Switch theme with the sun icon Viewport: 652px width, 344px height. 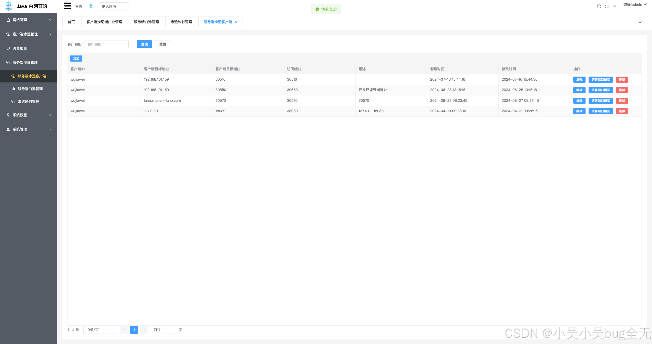(x=615, y=6)
